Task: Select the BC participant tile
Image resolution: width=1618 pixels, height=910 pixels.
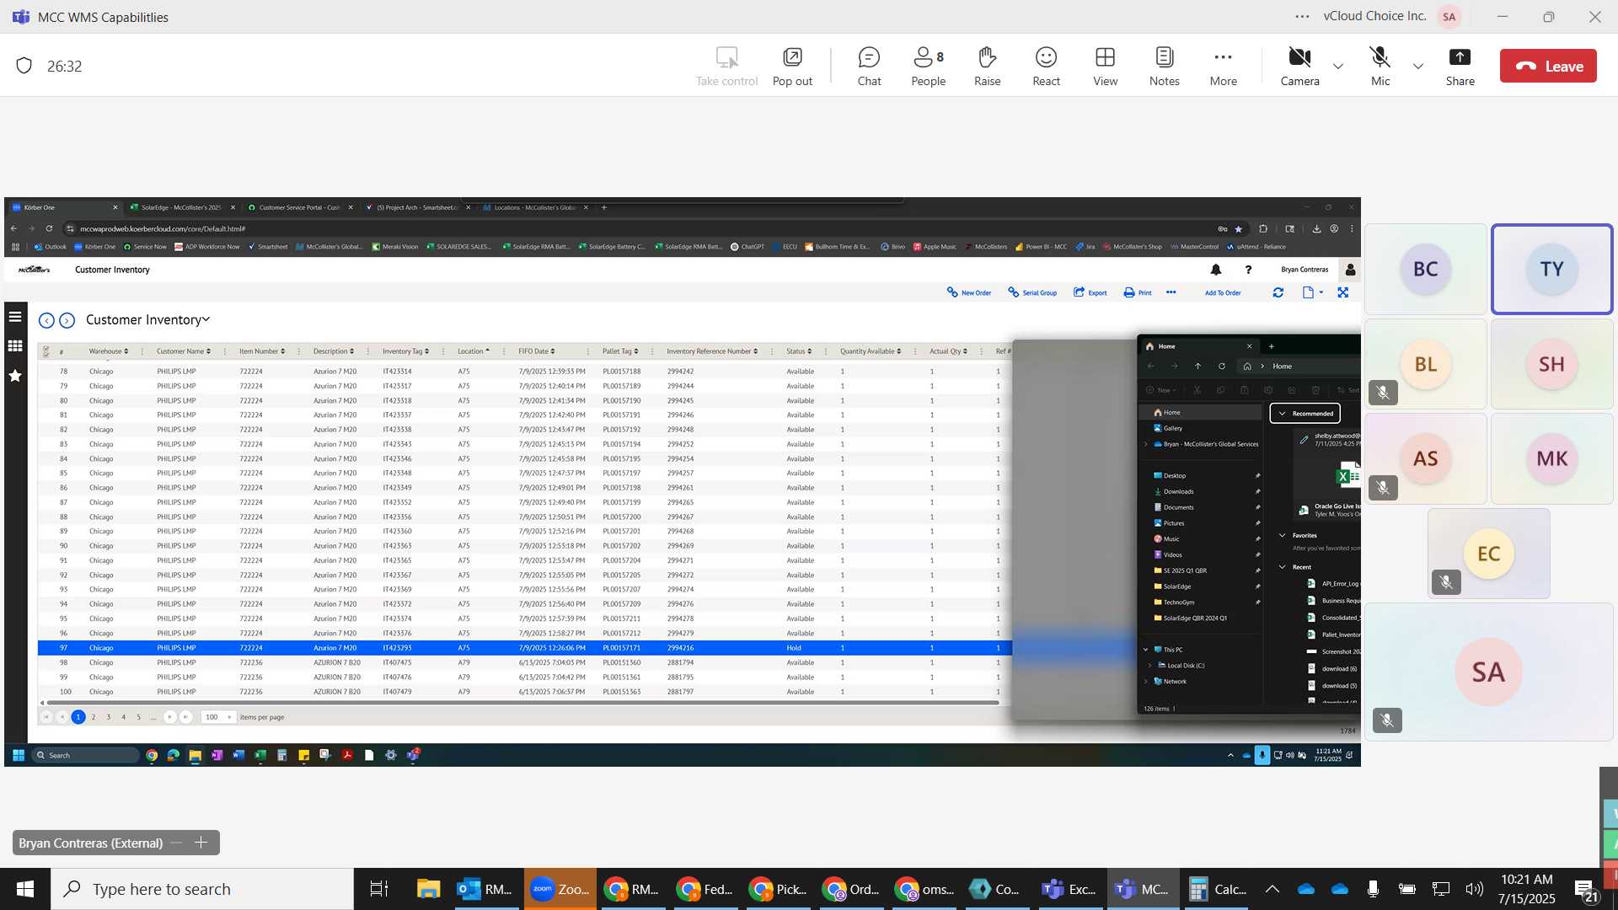Action: tap(1425, 269)
